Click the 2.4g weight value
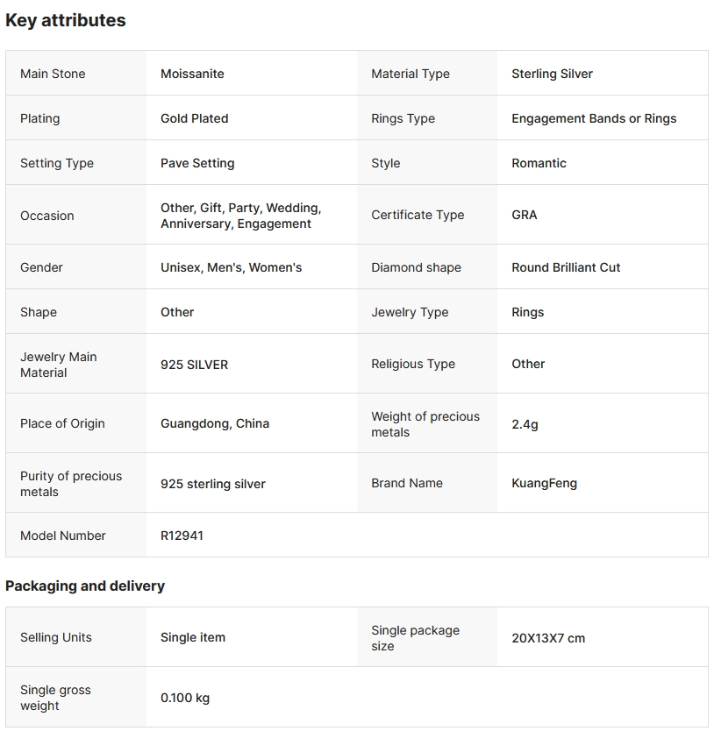This screenshot has height=731, width=714. point(525,424)
